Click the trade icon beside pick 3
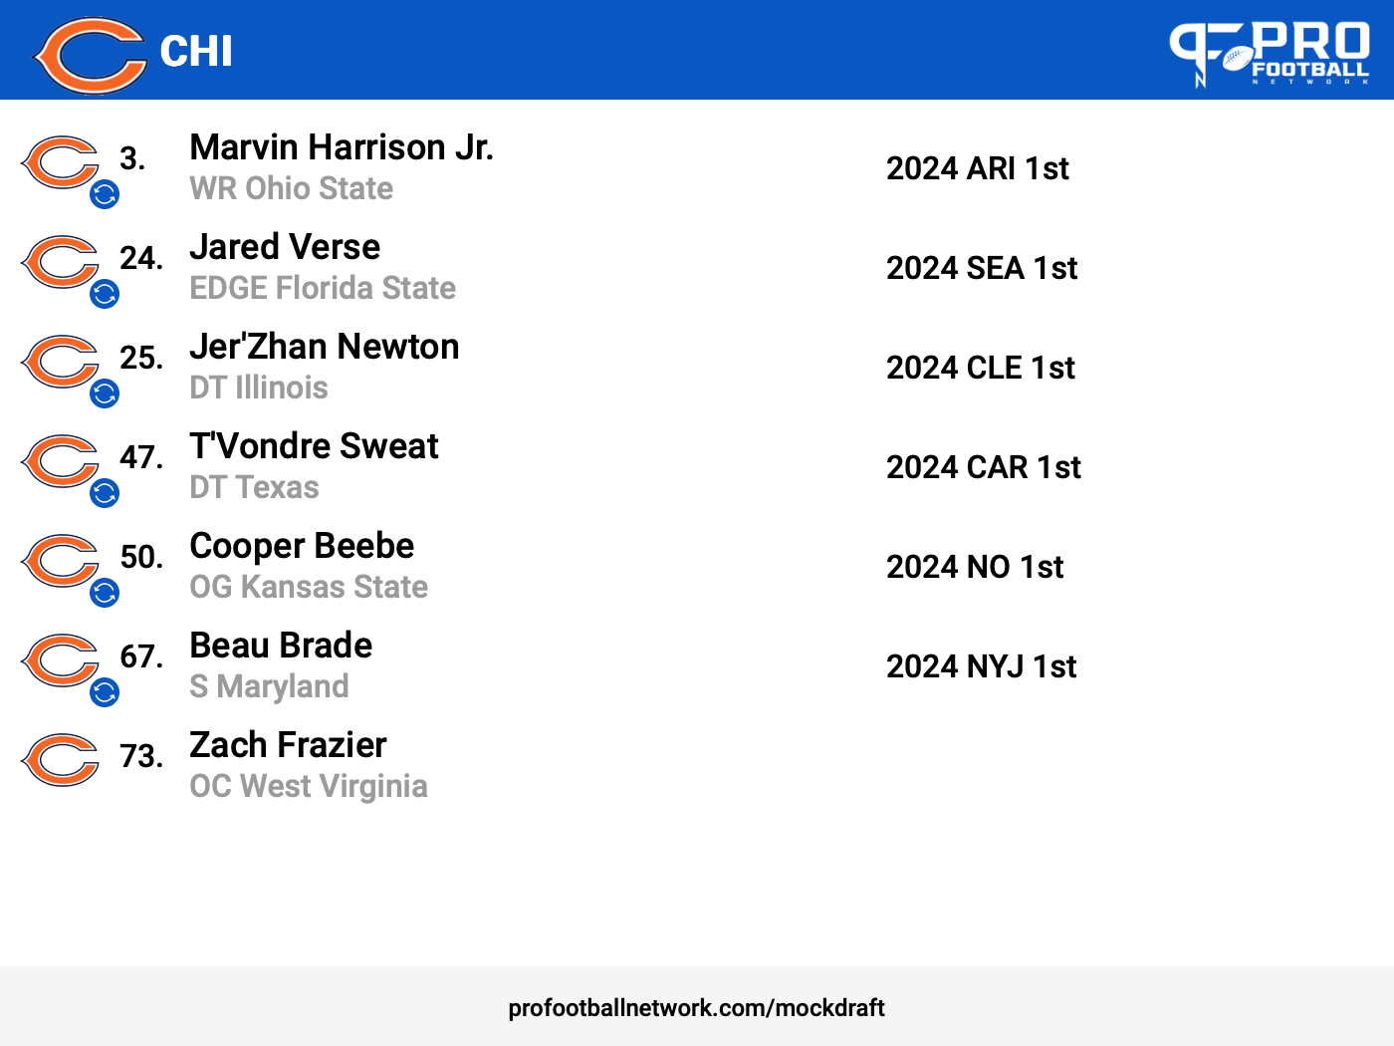Viewport: 1394px width, 1046px height. (x=105, y=194)
